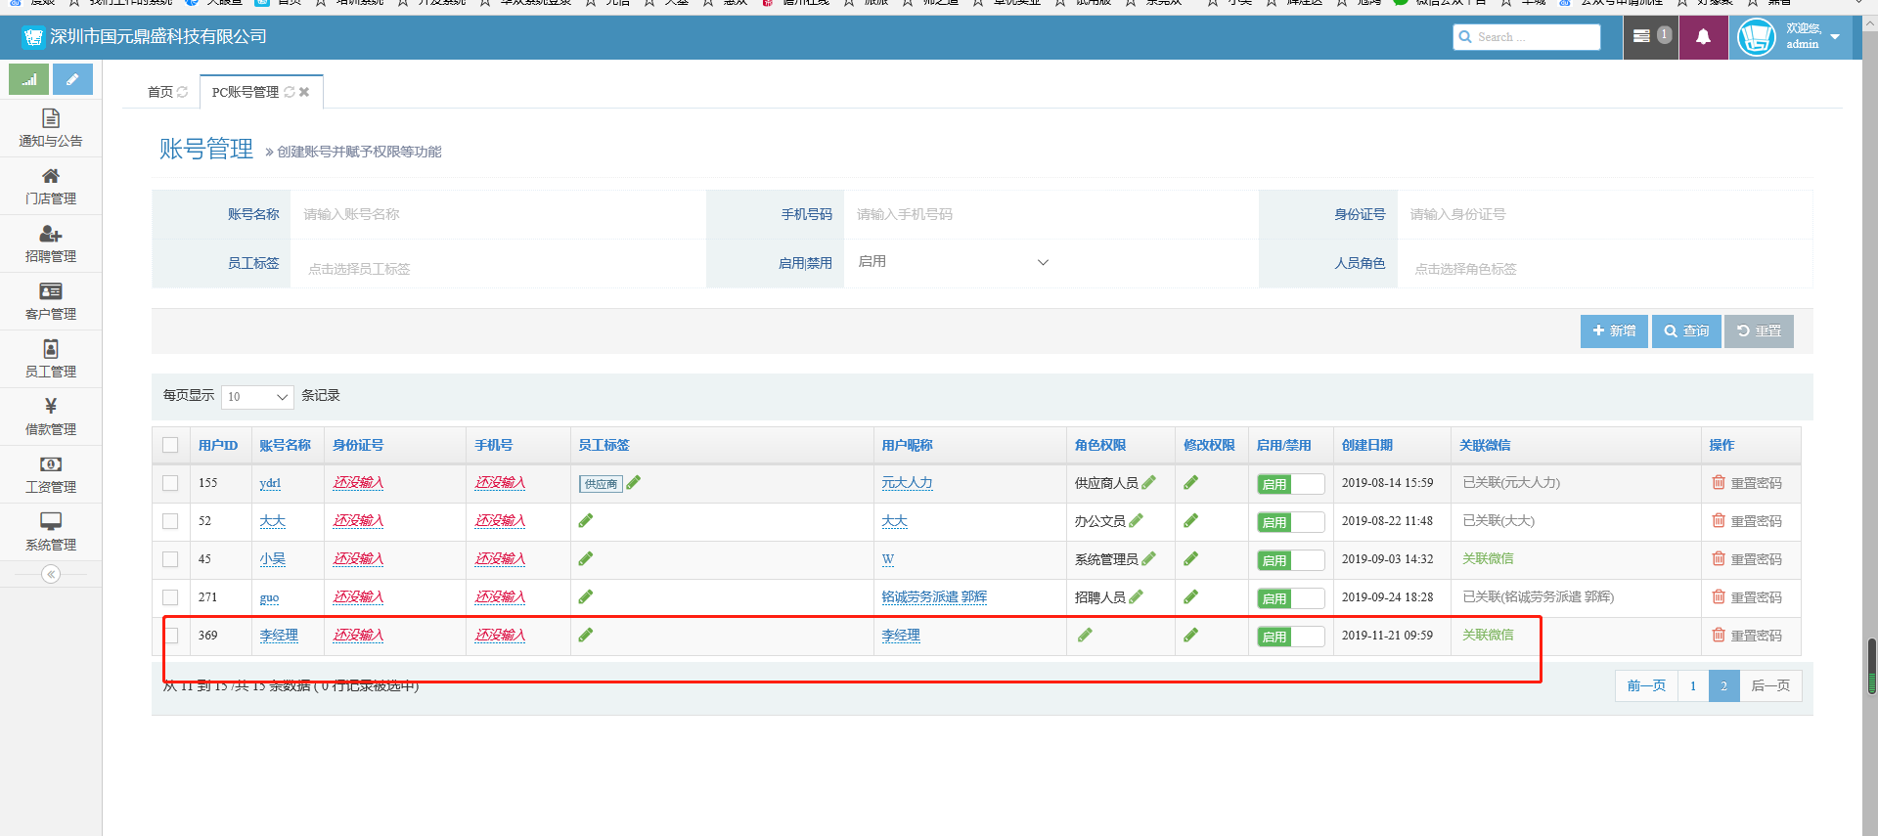Click the 账号名称 input field

coord(497,214)
